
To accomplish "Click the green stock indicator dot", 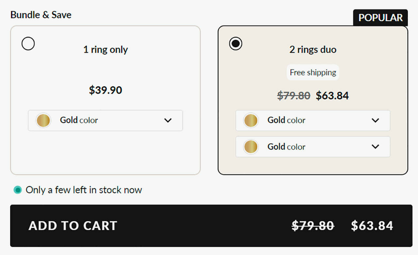I will coord(18,190).
